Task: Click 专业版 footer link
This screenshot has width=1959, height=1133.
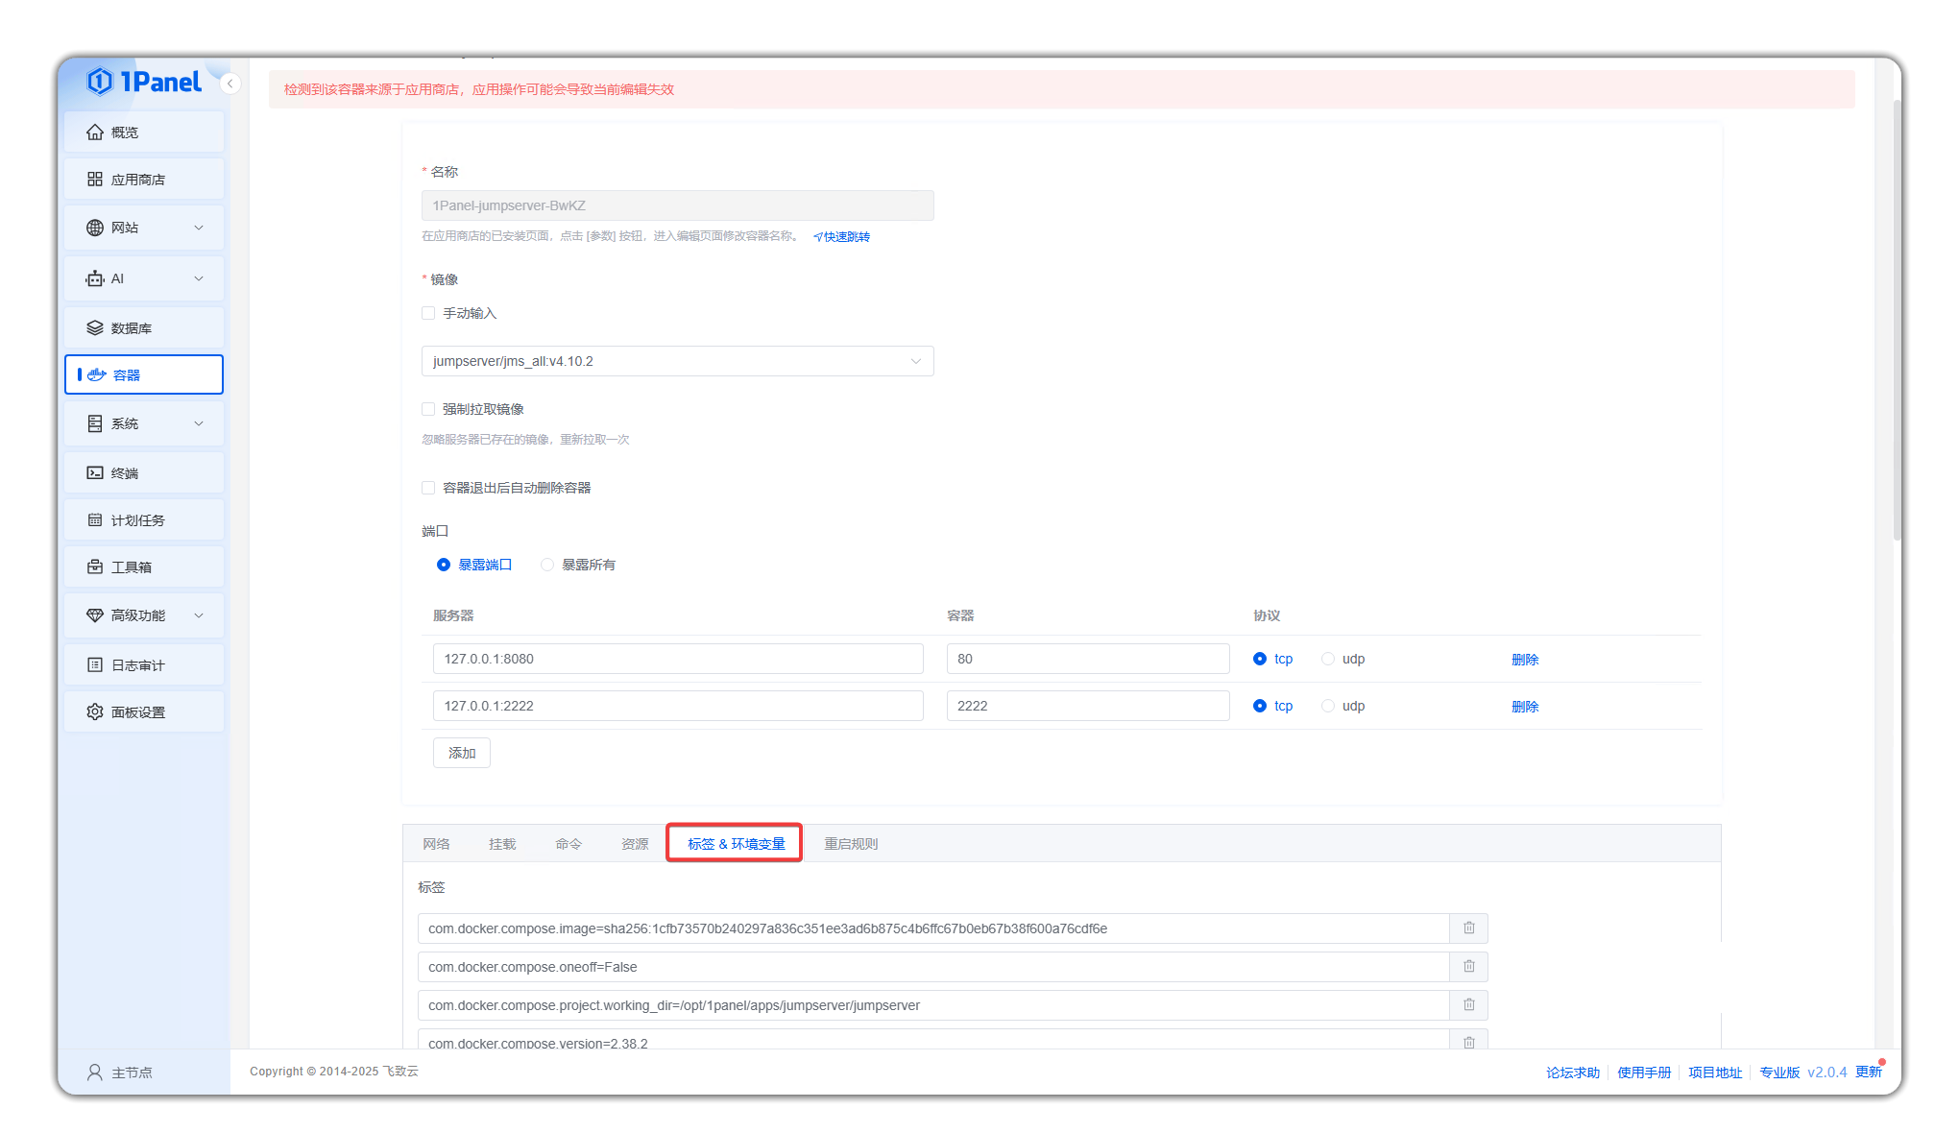Action: (x=1779, y=1073)
